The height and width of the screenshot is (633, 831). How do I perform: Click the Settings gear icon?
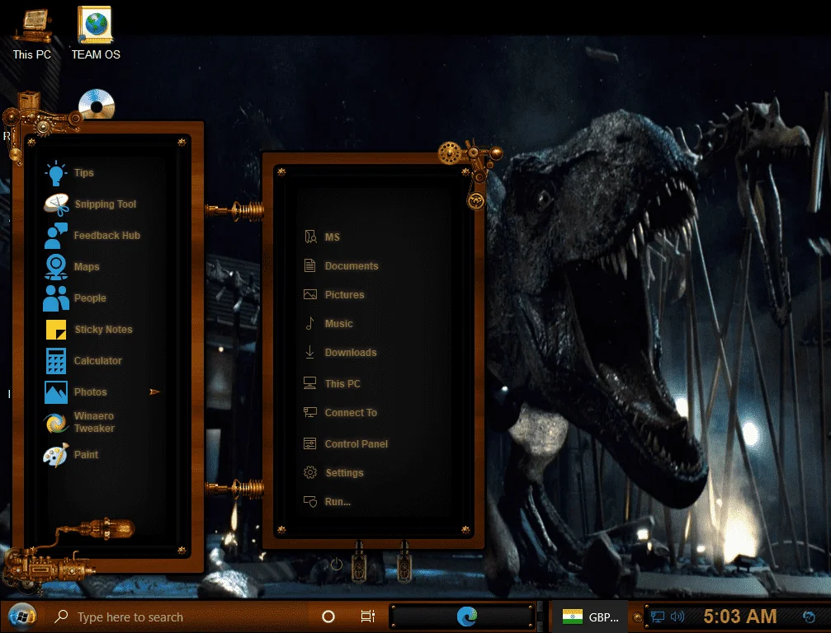[310, 472]
